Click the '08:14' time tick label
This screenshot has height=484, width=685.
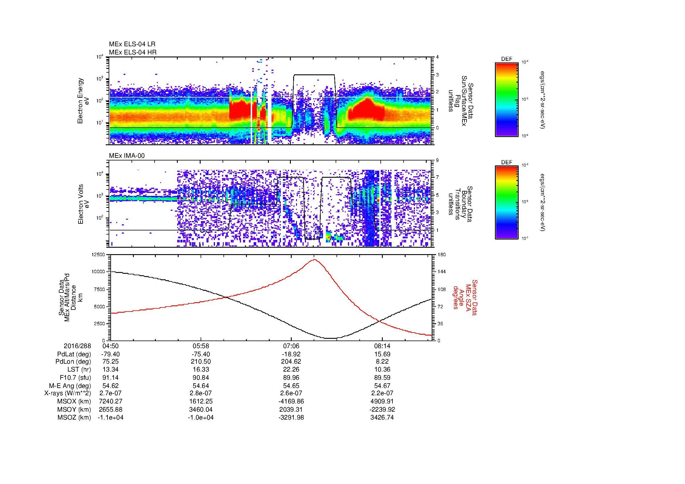(382, 346)
